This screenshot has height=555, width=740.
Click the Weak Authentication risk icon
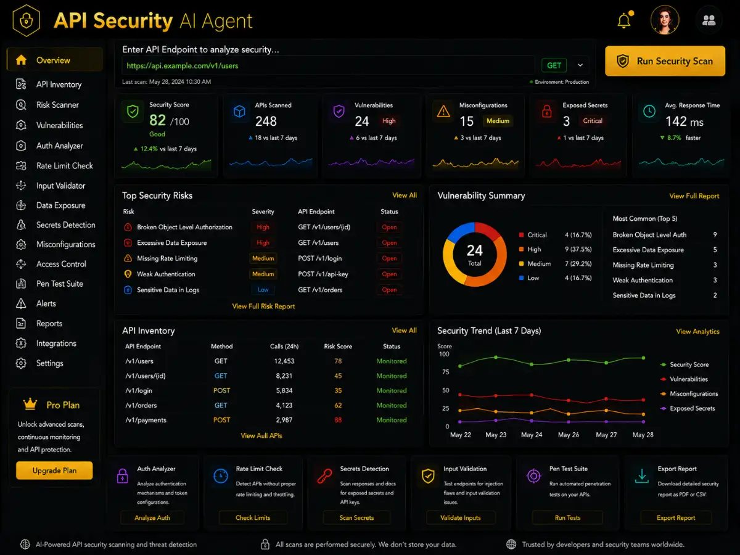(128, 274)
